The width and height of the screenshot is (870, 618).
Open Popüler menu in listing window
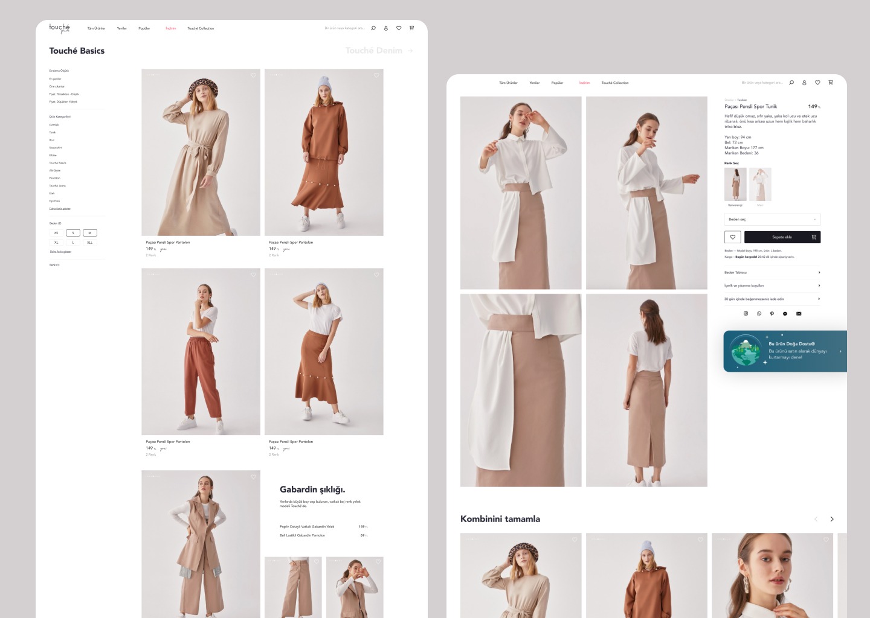pos(144,28)
